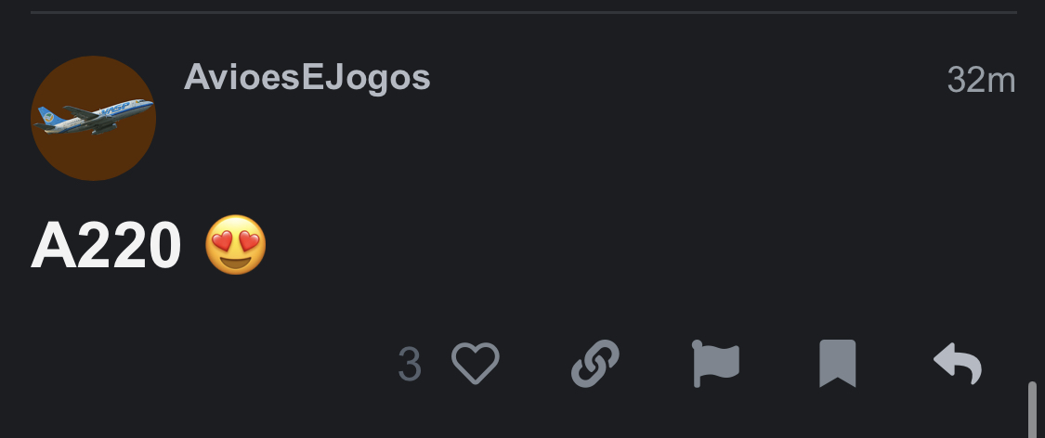The image size is (1045, 438).
Task: Like the A220 post with the heart
Action: (x=476, y=364)
